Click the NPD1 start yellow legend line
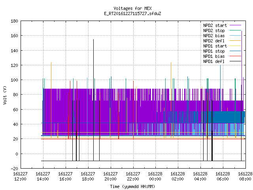253x190 pixels. (x=235, y=46)
